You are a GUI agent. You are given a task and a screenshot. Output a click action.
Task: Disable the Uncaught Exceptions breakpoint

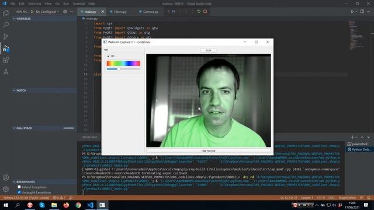(19, 192)
